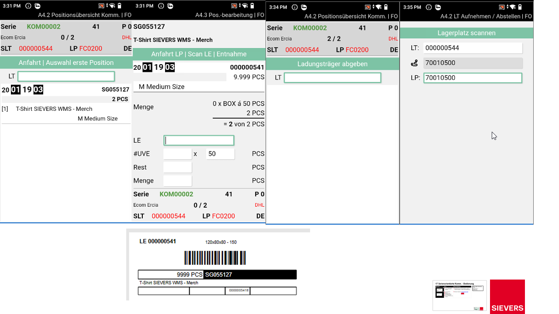Click the = 2 von 2 PCS total
Viewport: 559px width, 314px height.
click(244, 124)
